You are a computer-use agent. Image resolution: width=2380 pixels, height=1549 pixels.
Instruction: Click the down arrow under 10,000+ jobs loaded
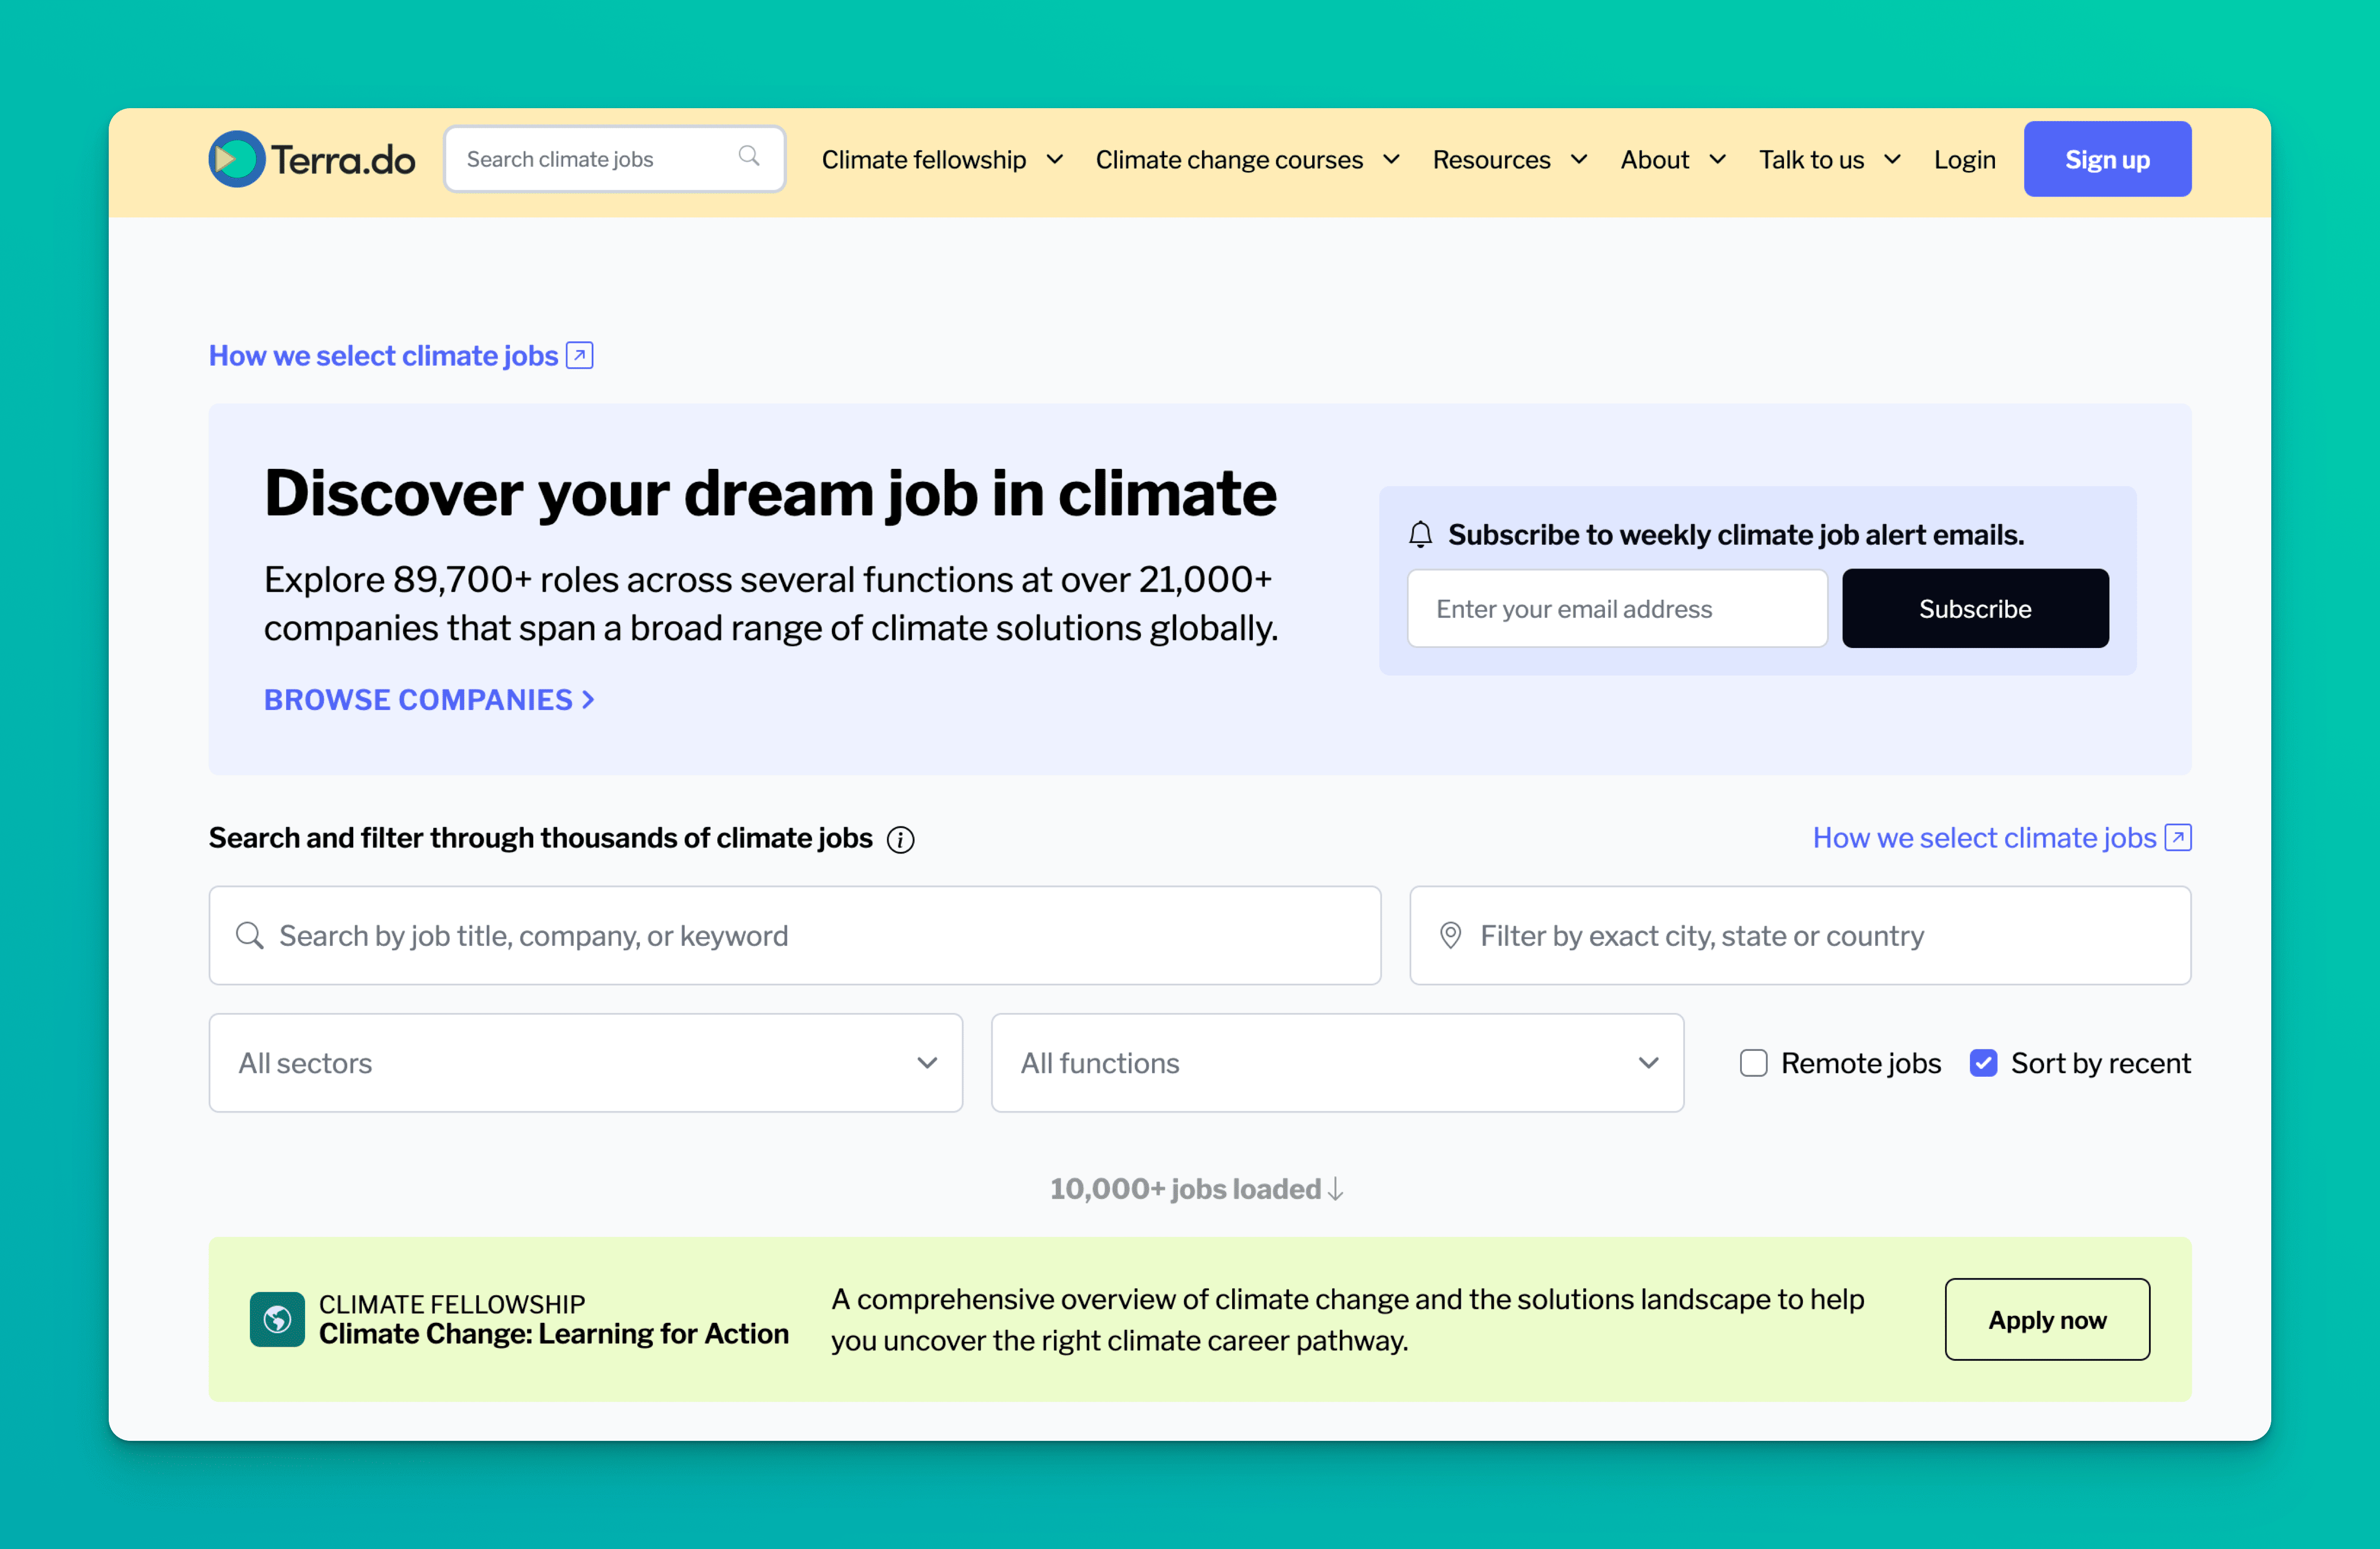1336,1190
